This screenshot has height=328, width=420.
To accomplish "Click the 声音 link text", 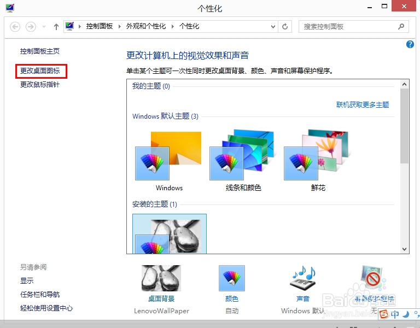I will (x=303, y=298).
